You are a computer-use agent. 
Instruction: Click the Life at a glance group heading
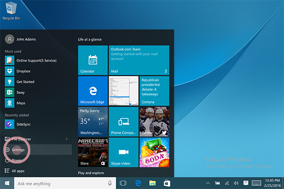[x=90, y=39]
